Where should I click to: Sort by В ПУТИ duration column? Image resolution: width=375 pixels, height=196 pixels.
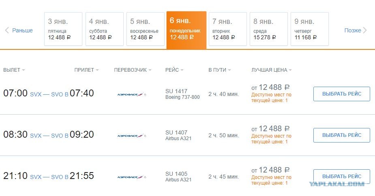(220, 70)
